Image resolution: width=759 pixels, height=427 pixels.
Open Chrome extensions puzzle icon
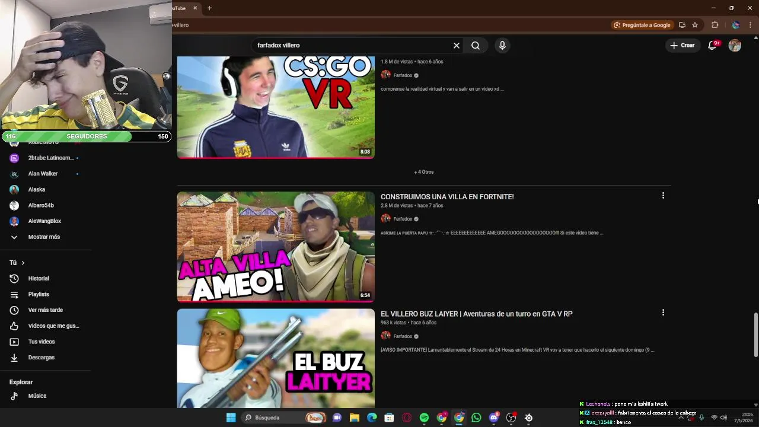coord(715,25)
